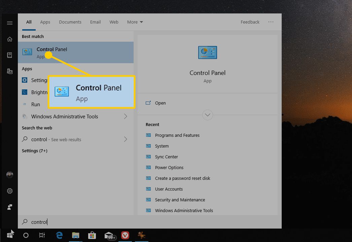The width and height of the screenshot is (352, 242).
Task: Expand the 'control' web results arrow
Action: 126,139
